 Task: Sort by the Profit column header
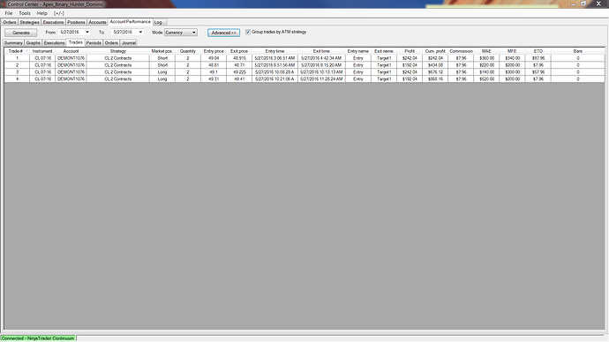click(x=410, y=51)
